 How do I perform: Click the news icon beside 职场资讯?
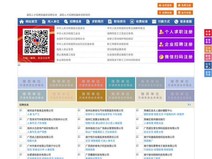click(x=110, y=21)
